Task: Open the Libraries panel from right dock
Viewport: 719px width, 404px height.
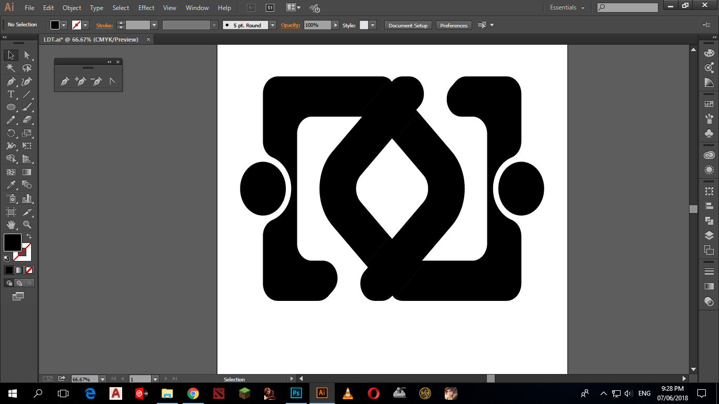Action: pos(709,155)
